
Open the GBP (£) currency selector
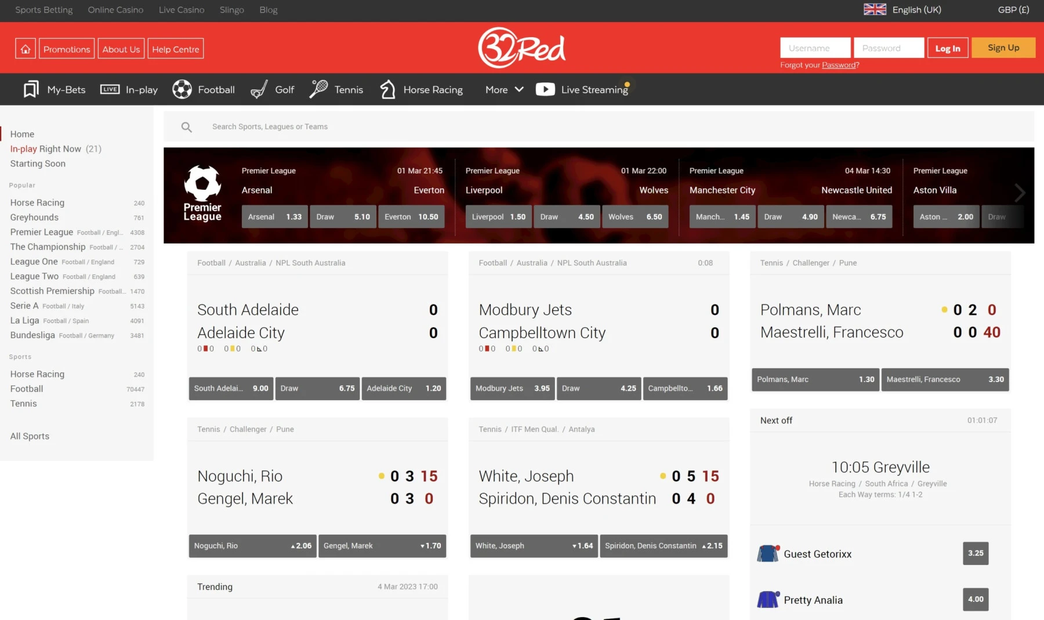click(1013, 10)
